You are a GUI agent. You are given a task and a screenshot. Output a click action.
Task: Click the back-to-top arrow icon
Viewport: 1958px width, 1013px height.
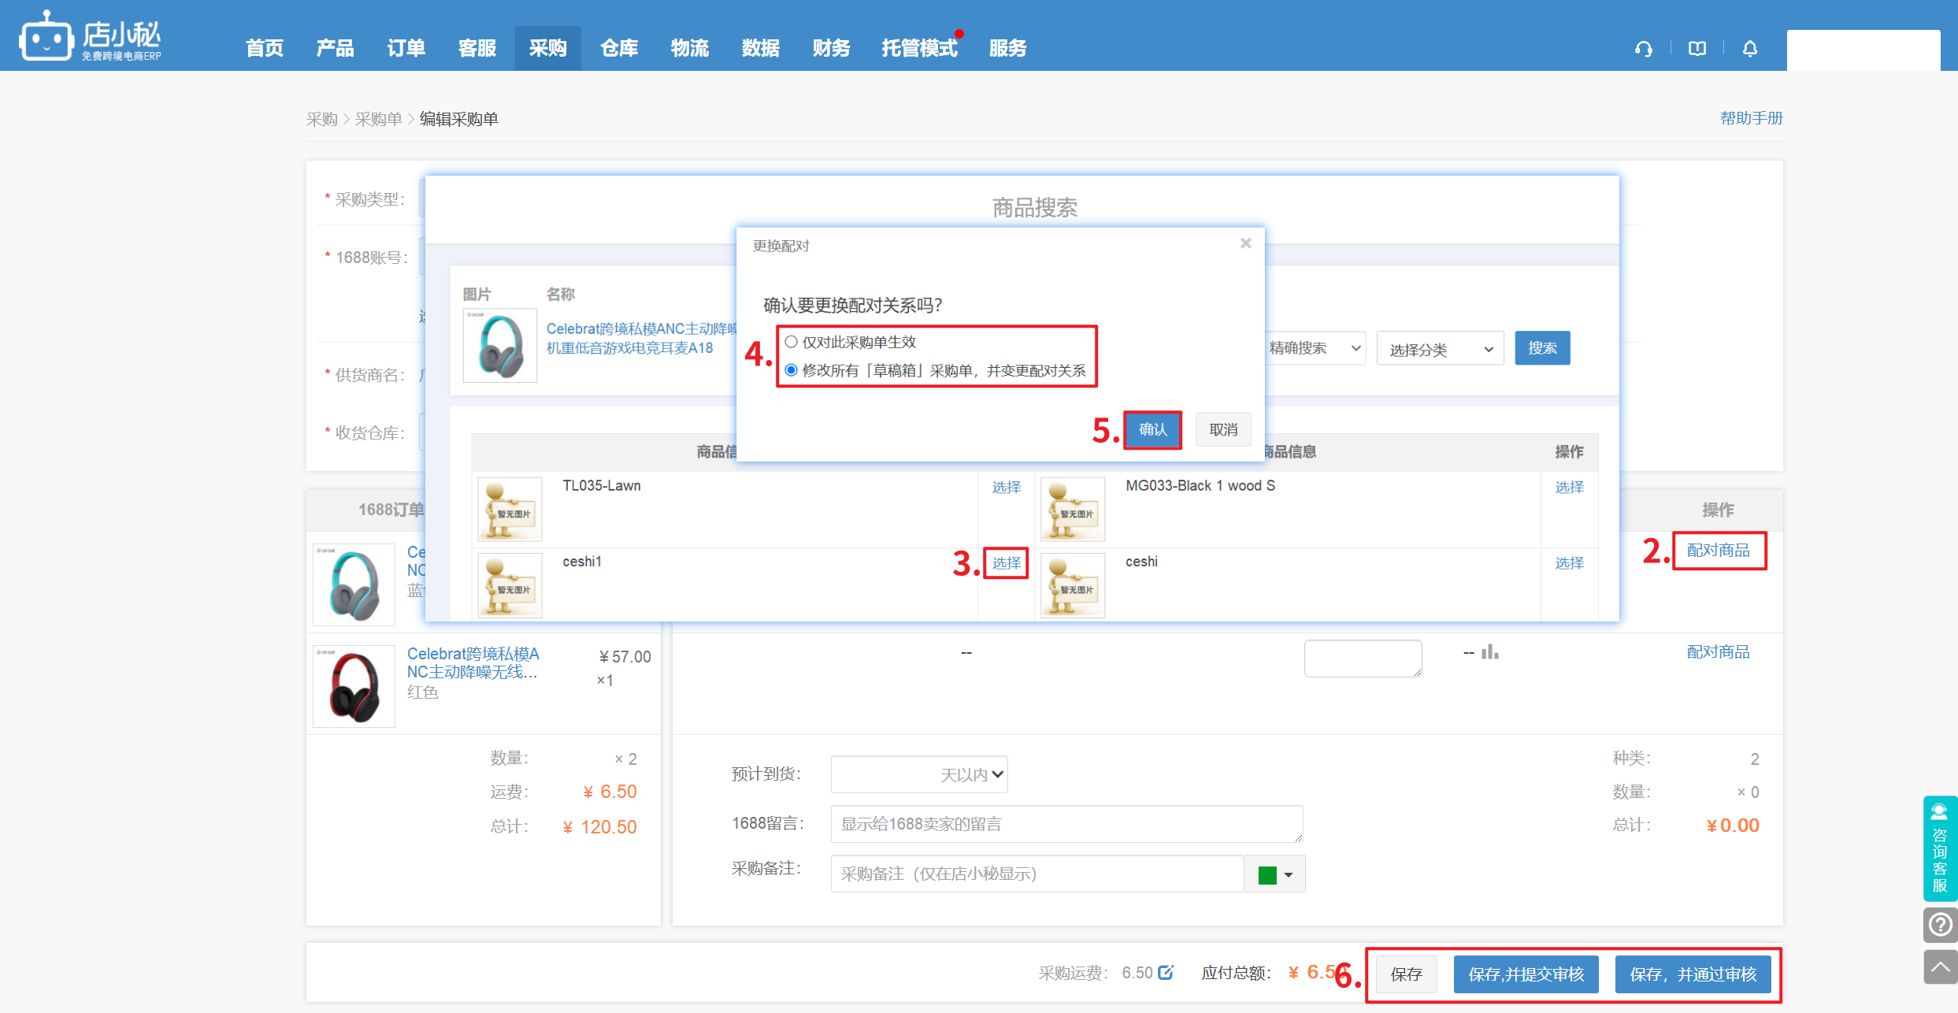pyautogui.click(x=1940, y=967)
